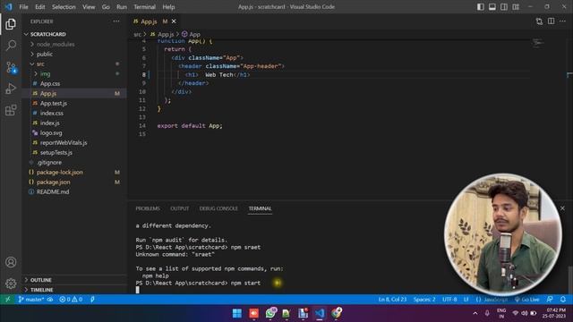
Task: Close the App.js editor tab
Action: [x=174, y=21]
